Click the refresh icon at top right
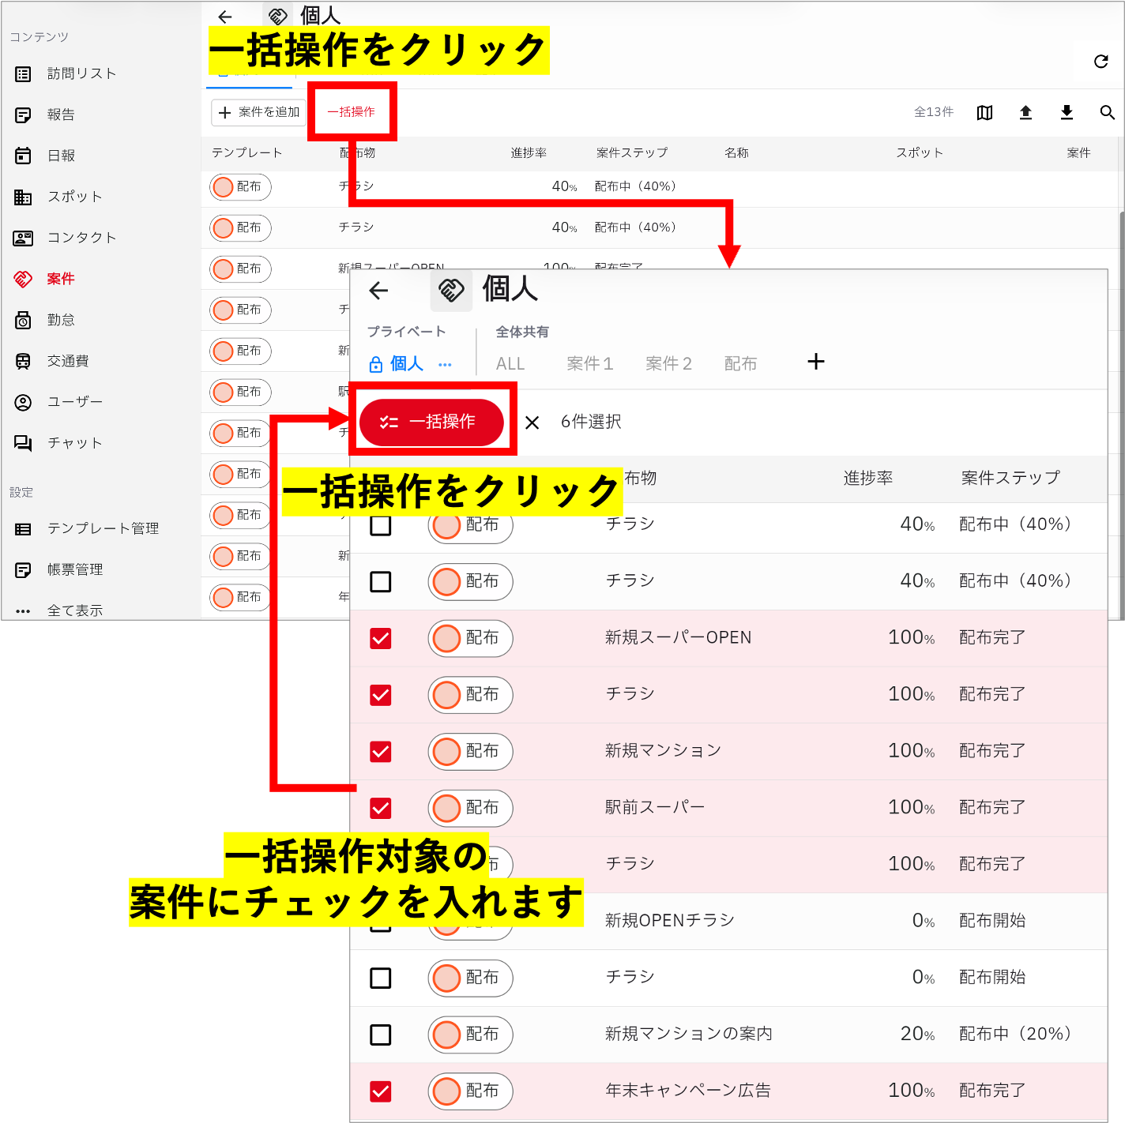This screenshot has height=1123, width=1125. (x=1101, y=62)
